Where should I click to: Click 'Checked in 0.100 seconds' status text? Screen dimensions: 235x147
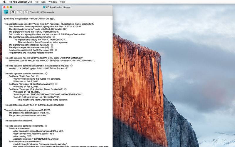pyautogui.click(x=42, y=12)
